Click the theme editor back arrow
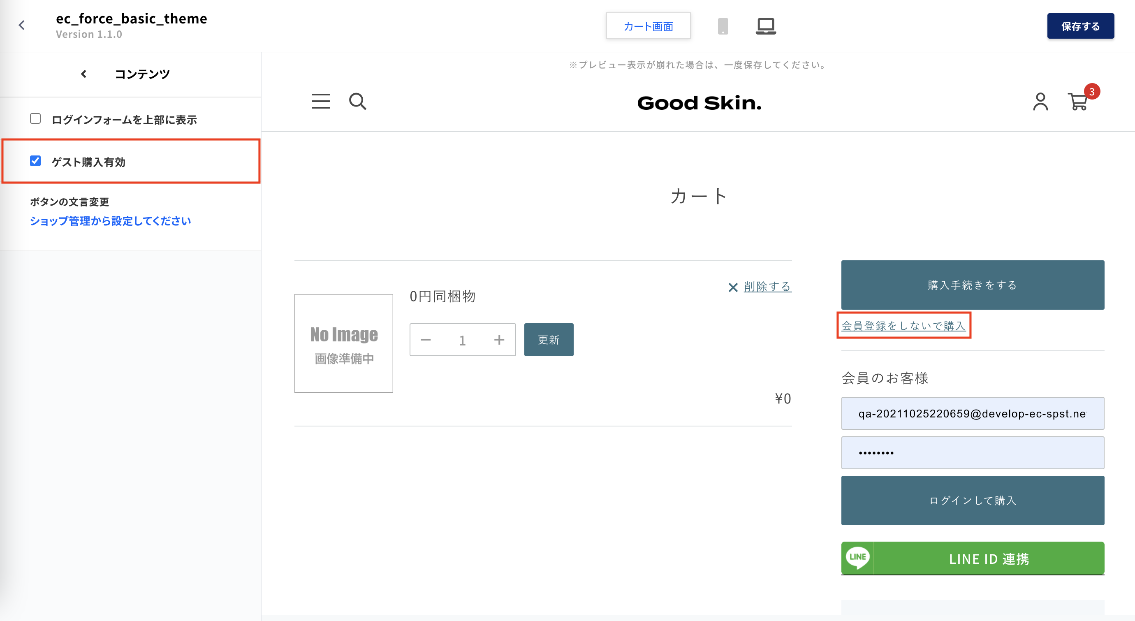The height and width of the screenshot is (621, 1135). [21, 25]
